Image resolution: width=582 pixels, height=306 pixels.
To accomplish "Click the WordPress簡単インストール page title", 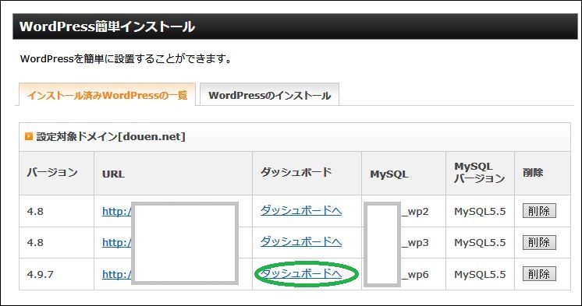I will [107, 26].
